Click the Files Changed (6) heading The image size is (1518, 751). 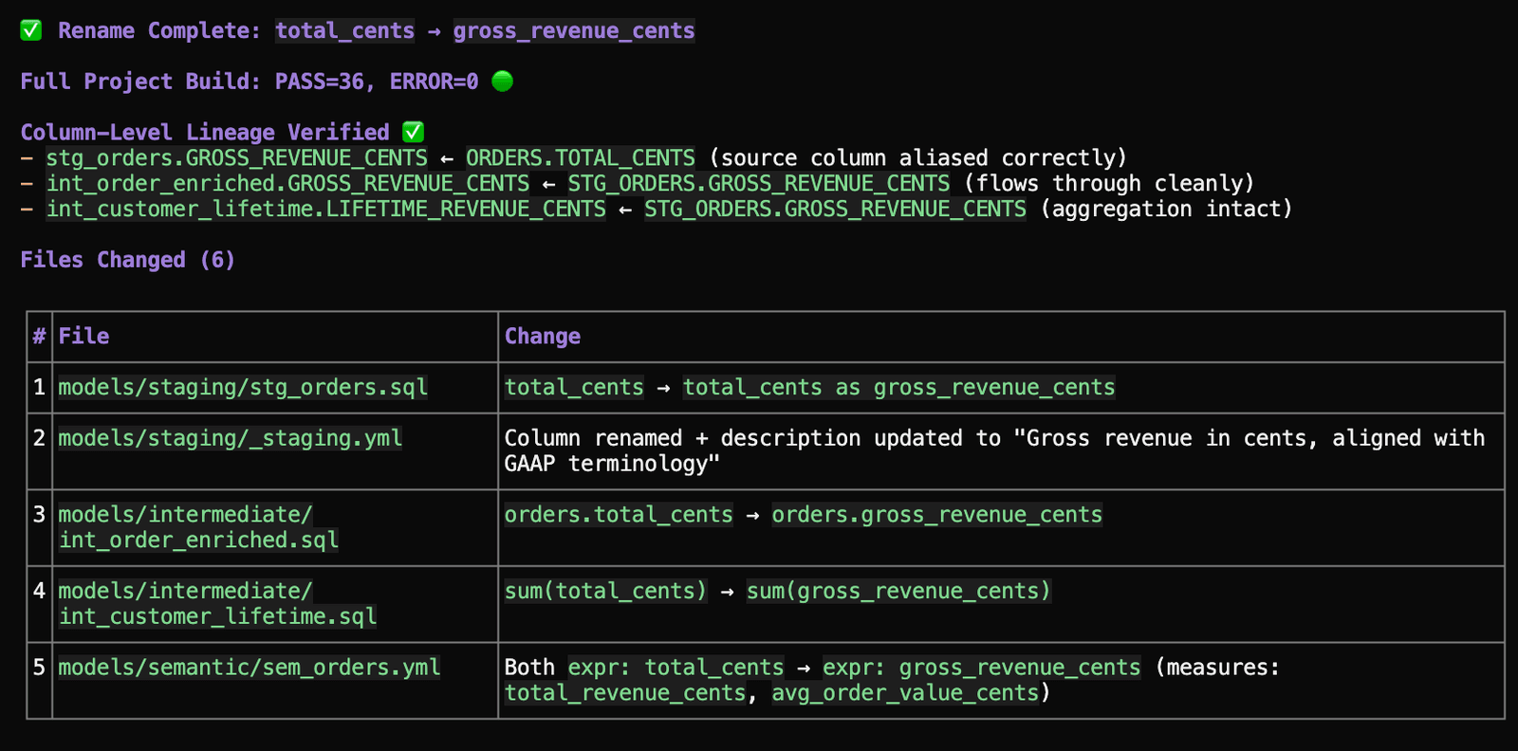[x=128, y=260]
